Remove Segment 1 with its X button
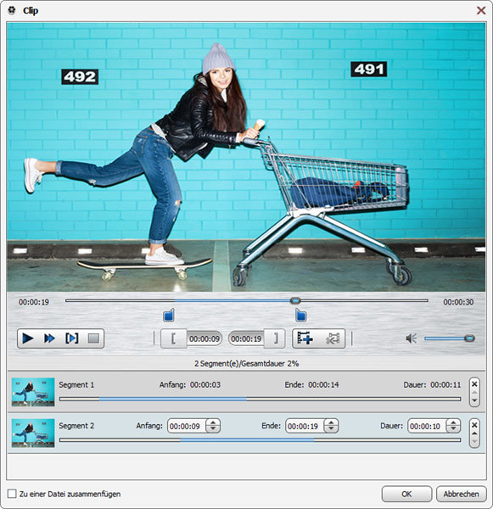Image resolution: width=493 pixels, height=509 pixels. coord(474,384)
